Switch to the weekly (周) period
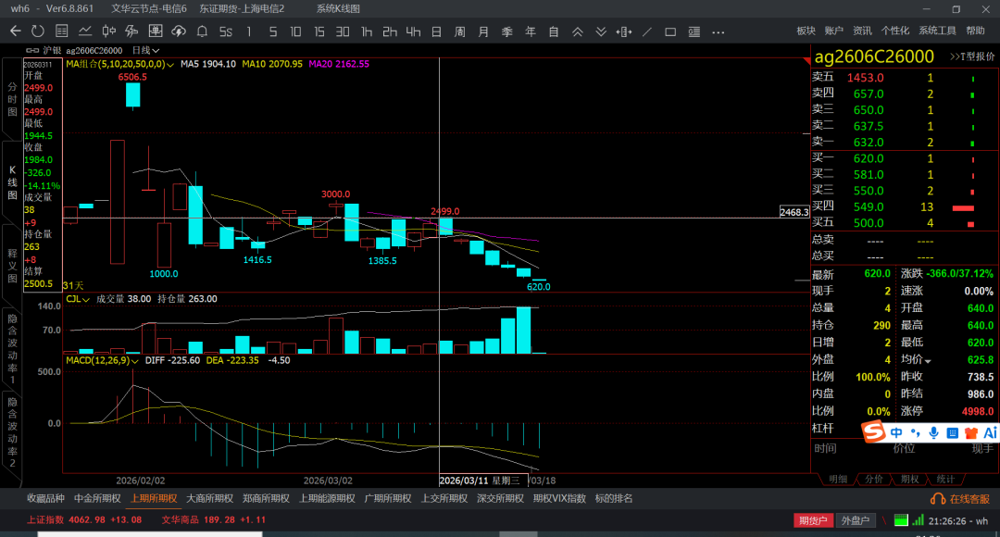Viewport: 1000px width, 537px height. click(x=459, y=31)
